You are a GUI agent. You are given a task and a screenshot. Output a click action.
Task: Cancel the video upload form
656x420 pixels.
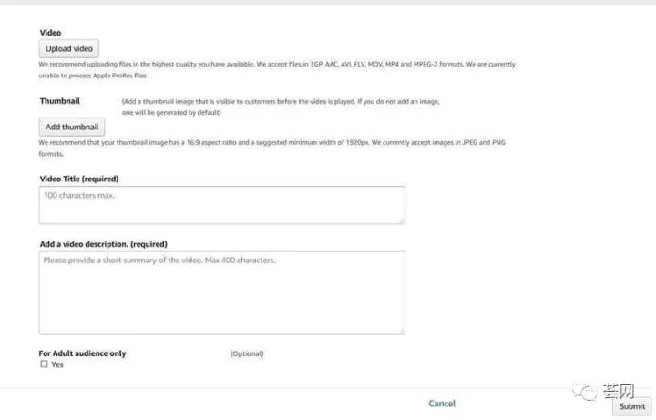point(442,403)
